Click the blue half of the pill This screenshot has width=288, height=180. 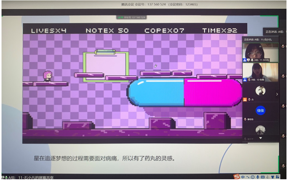coord(156,92)
